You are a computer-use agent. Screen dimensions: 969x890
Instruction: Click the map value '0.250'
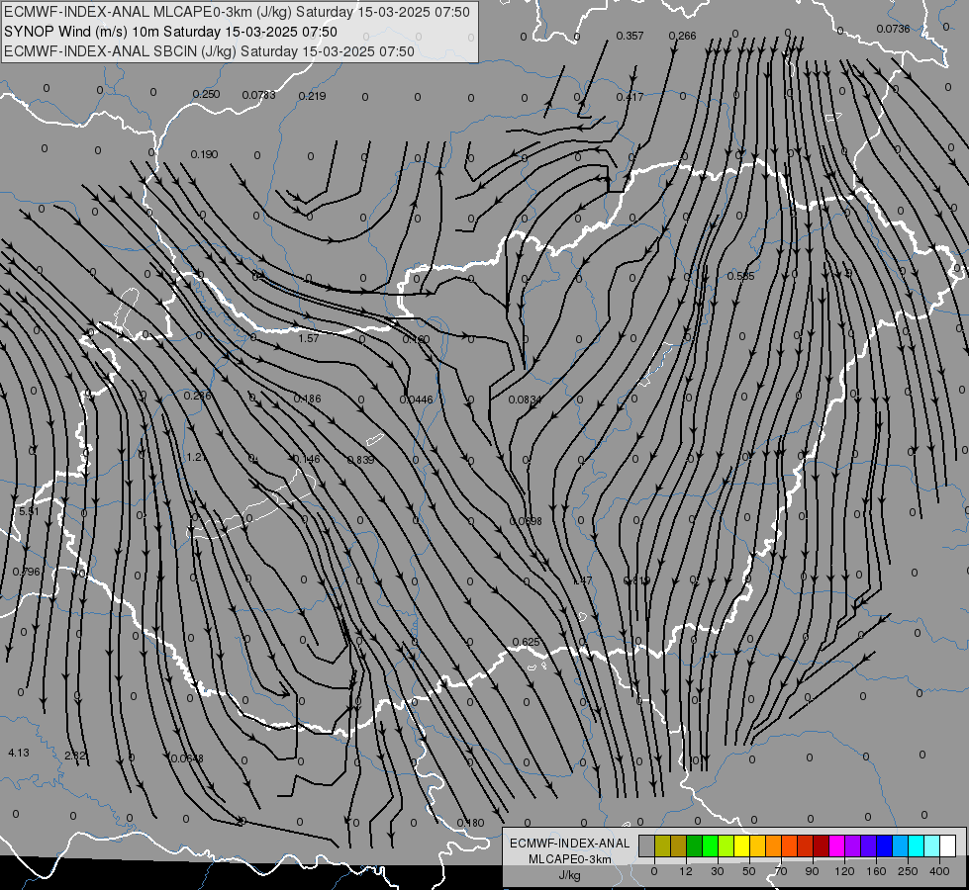click(x=207, y=95)
